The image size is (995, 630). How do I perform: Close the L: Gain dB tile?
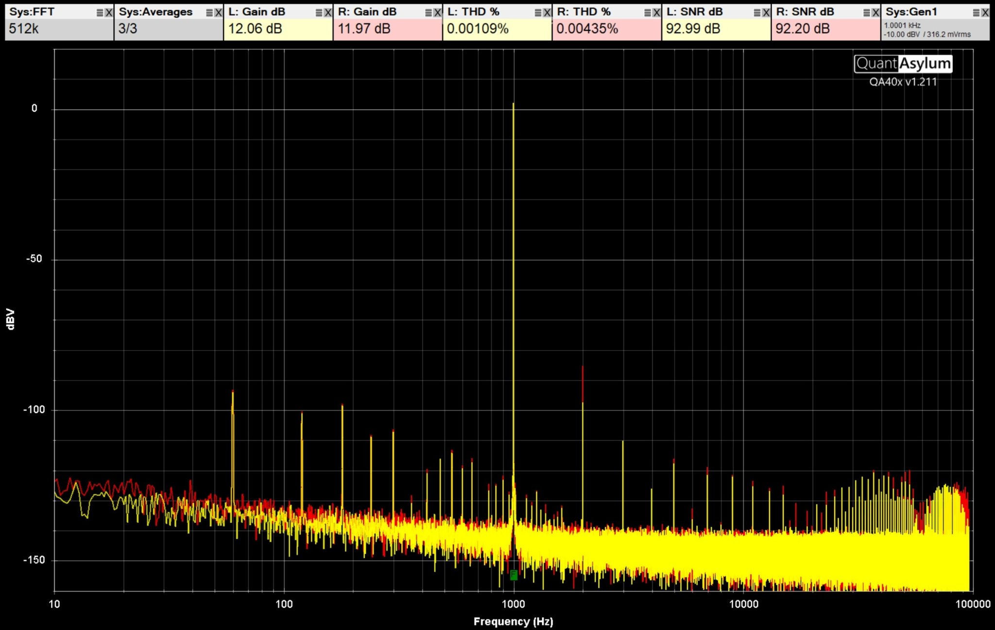328,13
